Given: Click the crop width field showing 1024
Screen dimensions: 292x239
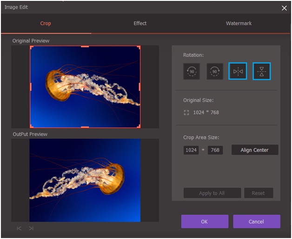Looking at the screenshot, I should click(x=191, y=150).
